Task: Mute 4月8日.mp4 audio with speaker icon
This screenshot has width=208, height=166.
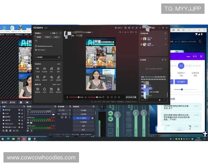Action: coord(28,123)
